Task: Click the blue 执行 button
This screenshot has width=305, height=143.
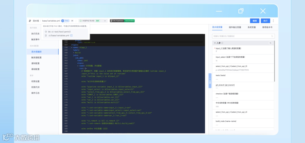Action: (265, 21)
